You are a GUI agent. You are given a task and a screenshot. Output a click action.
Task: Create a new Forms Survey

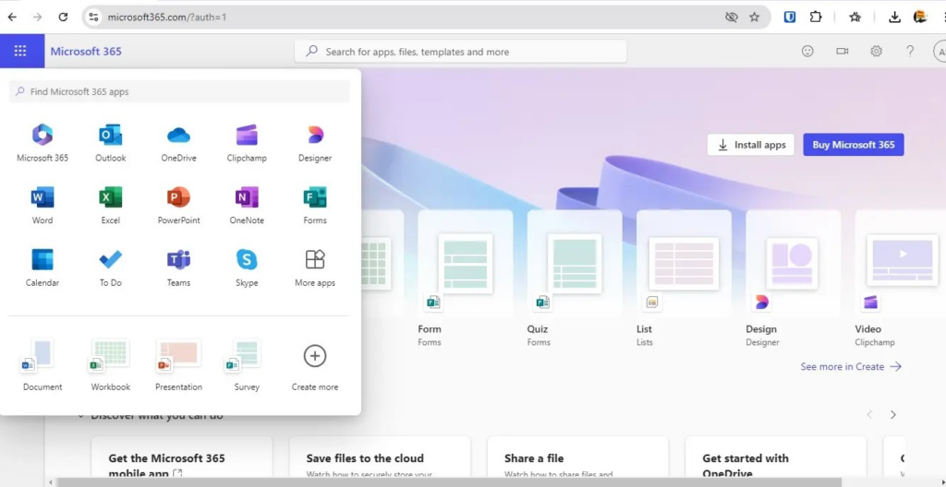(x=247, y=365)
